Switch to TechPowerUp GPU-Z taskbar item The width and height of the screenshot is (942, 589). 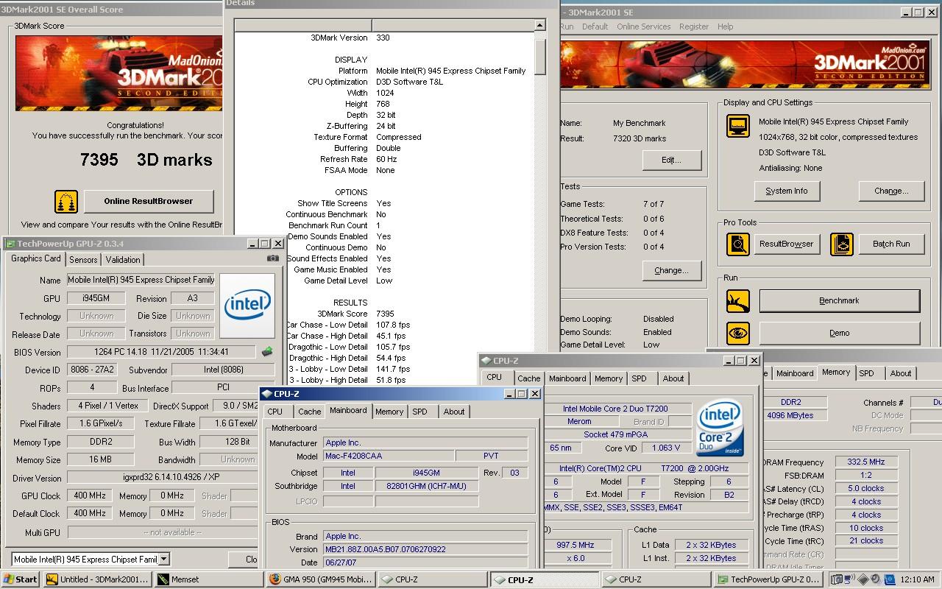coord(768,579)
